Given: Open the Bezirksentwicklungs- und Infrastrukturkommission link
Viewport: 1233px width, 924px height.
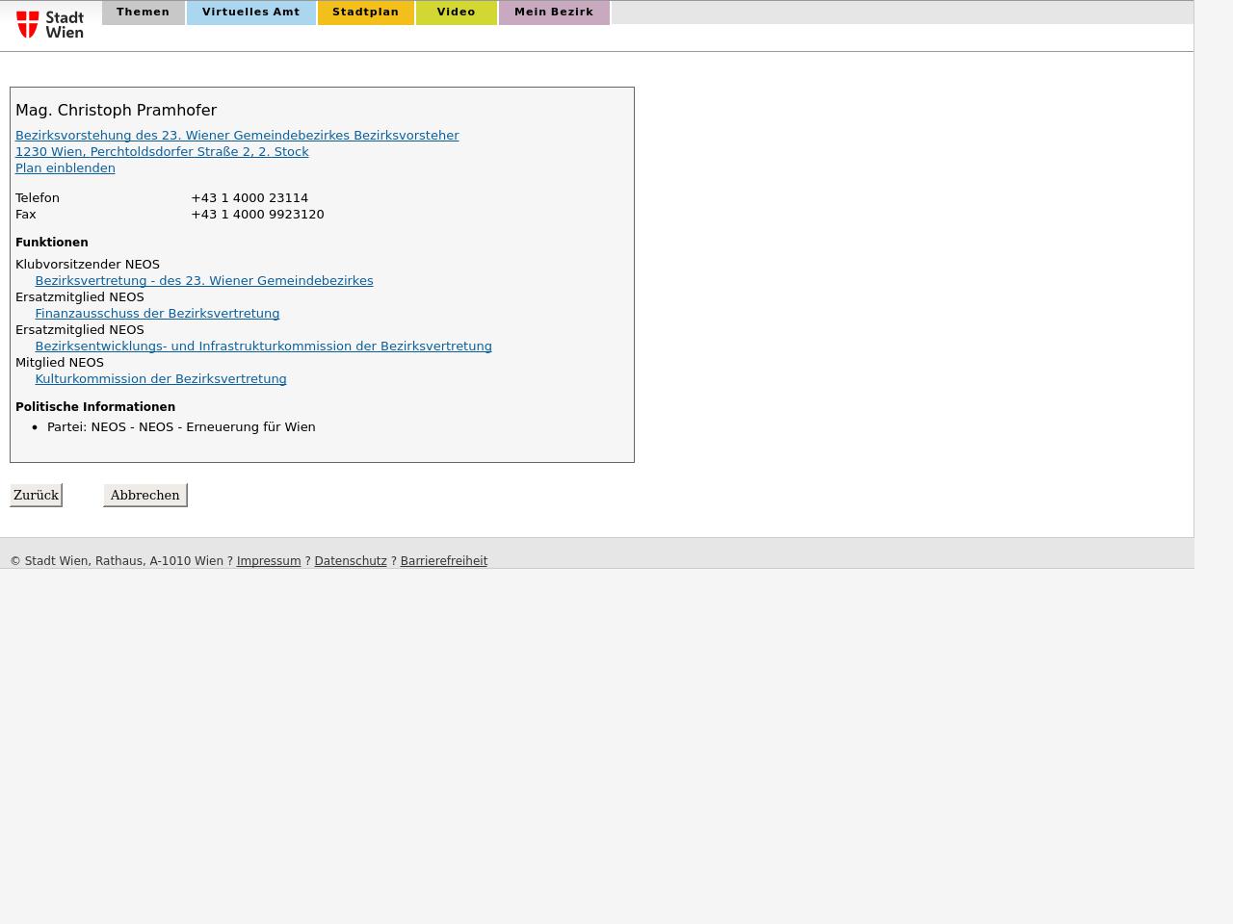Looking at the screenshot, I should point(263,346).
